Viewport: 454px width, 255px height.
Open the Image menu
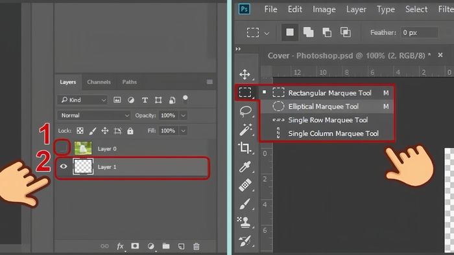click(324, 10)
